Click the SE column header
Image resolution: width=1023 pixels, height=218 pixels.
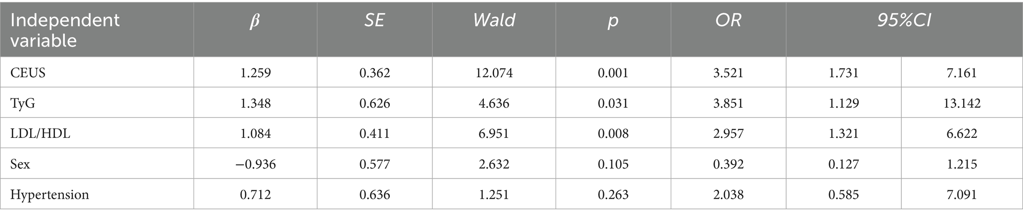point(374,21)
